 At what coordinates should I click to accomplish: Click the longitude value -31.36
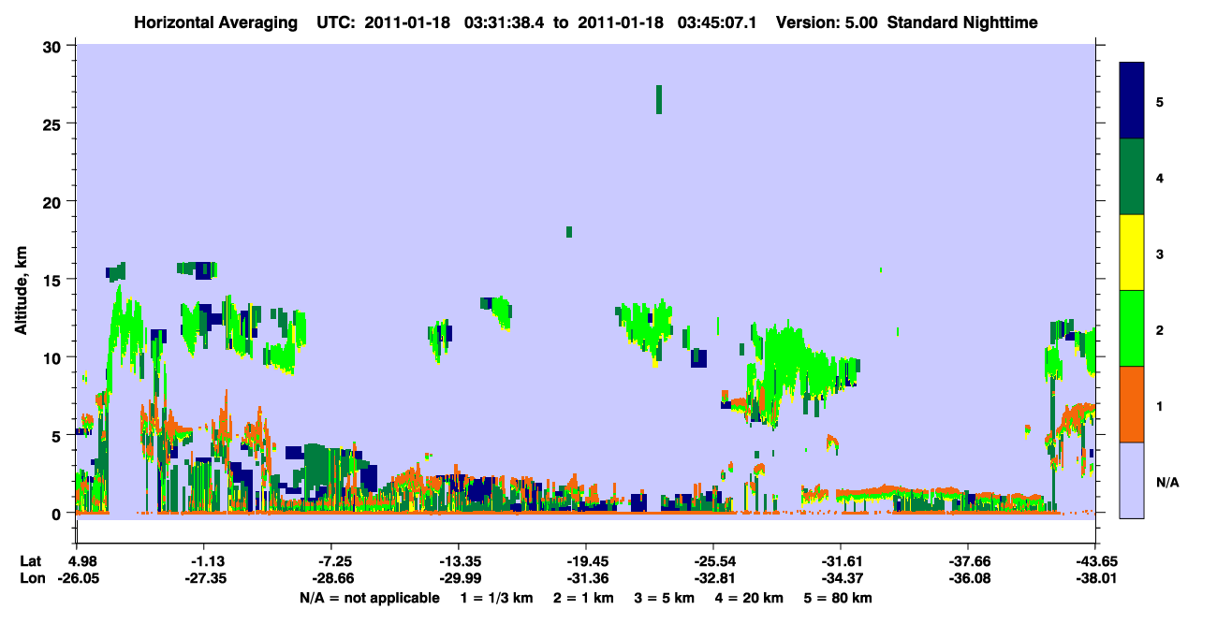click(585, 579)
